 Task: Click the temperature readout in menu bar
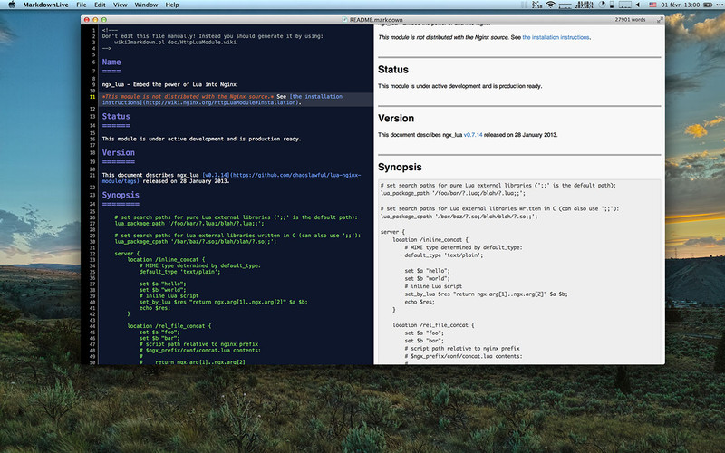536,5
